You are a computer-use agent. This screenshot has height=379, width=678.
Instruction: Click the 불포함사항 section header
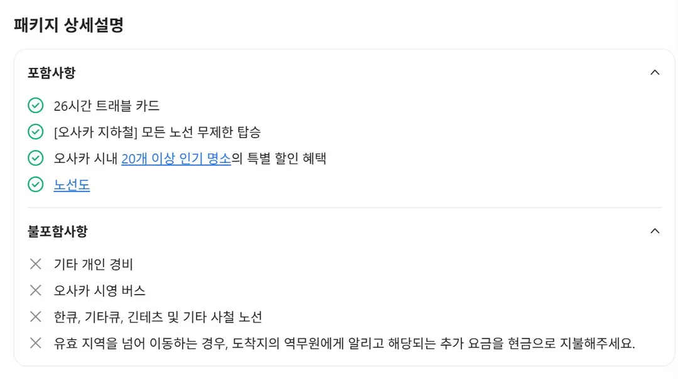[58, 231]
